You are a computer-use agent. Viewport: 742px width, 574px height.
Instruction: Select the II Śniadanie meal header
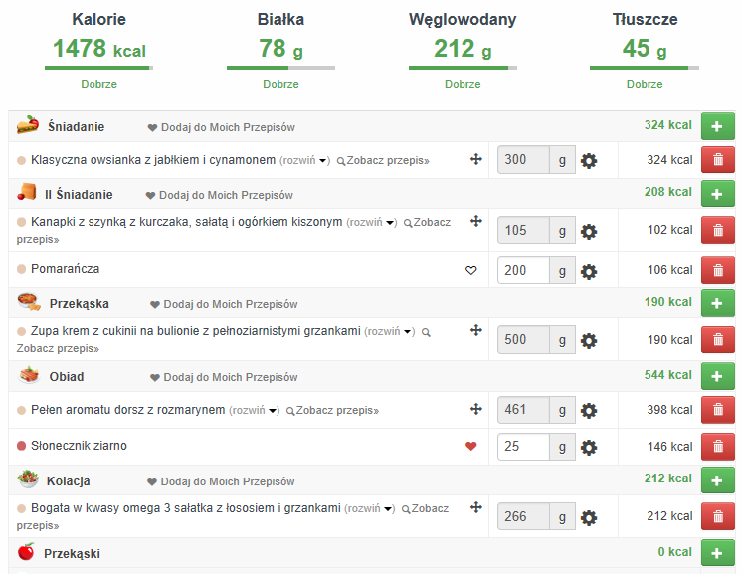click(79, 195)
